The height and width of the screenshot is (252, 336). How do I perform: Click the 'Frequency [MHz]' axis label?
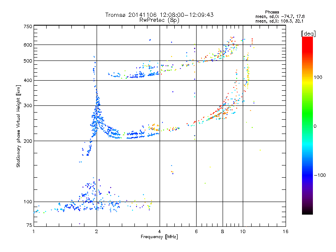point(159,237)
